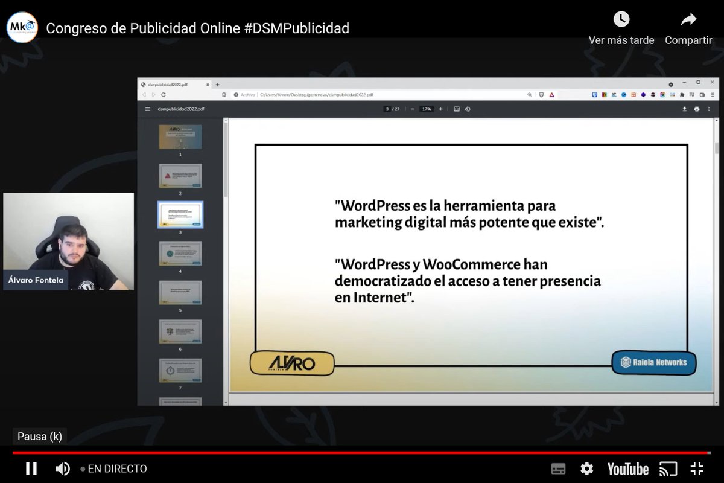724x483 pixels.
Task: Zoom out the PDF with minus
Action: click(413, 109)
